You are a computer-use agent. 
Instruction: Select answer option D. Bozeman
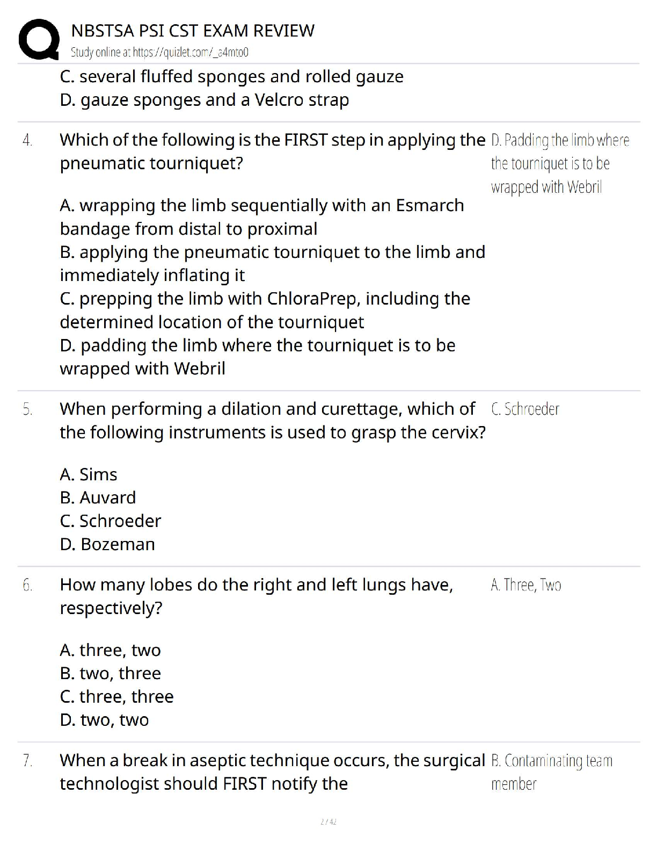[x=107, y=544]
